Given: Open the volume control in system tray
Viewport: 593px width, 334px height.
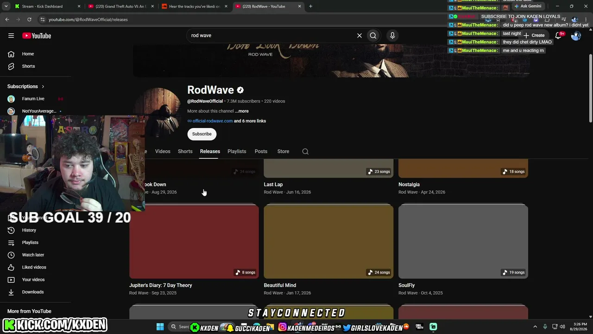Looking at the screenshot, I should [562, 327].
